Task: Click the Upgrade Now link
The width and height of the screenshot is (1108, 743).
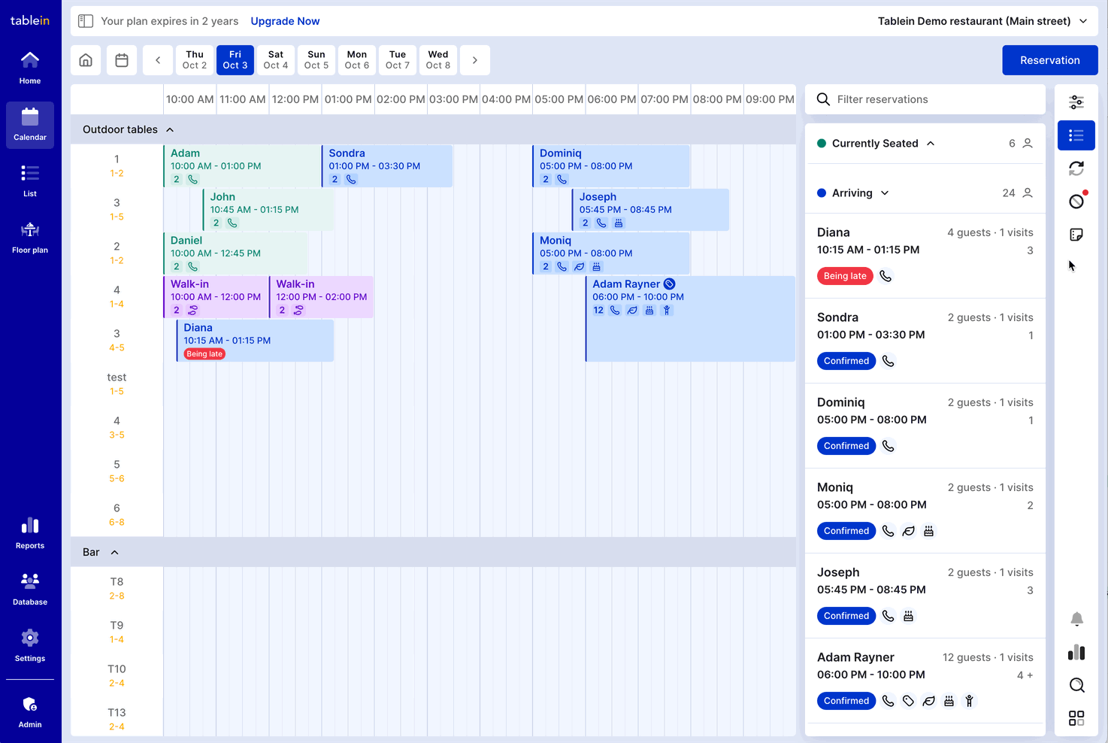Action: click(285, 21)
